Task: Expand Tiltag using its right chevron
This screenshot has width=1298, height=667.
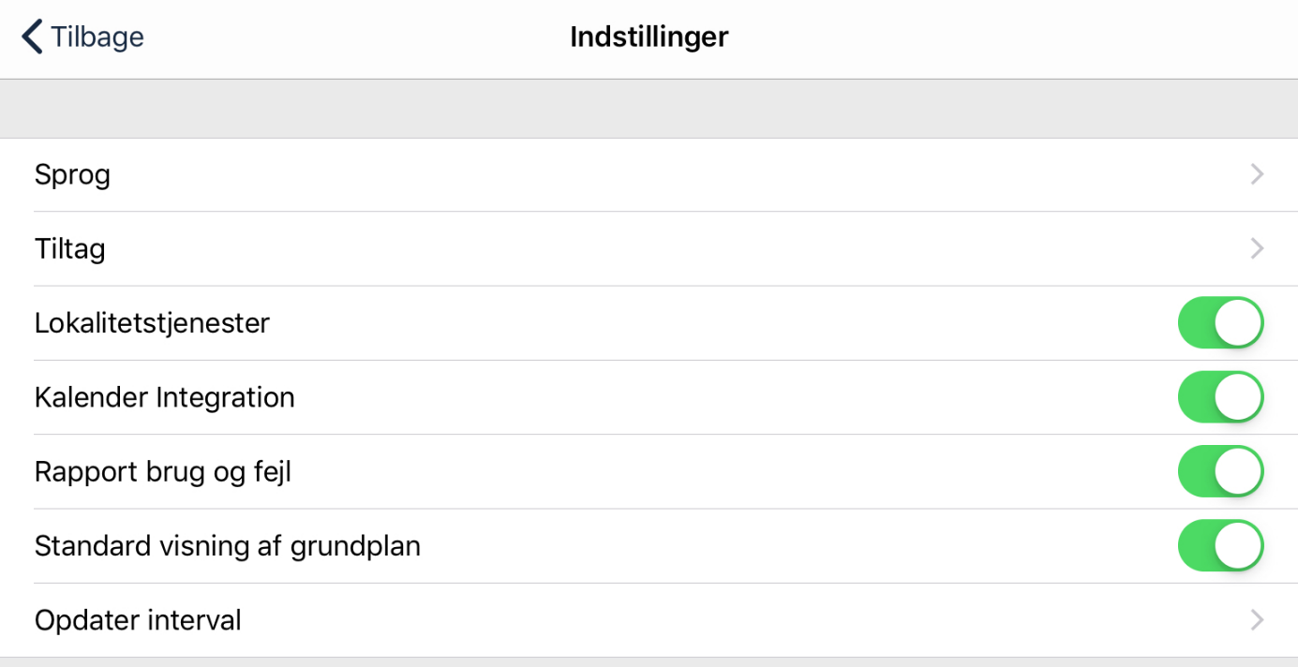Action: (1257, 248)
